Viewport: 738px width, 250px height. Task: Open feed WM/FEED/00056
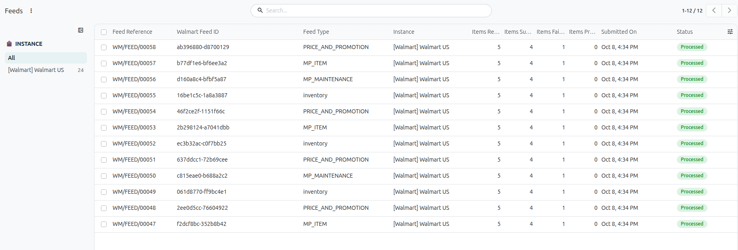pyautogui.click(x=134, y=79)
